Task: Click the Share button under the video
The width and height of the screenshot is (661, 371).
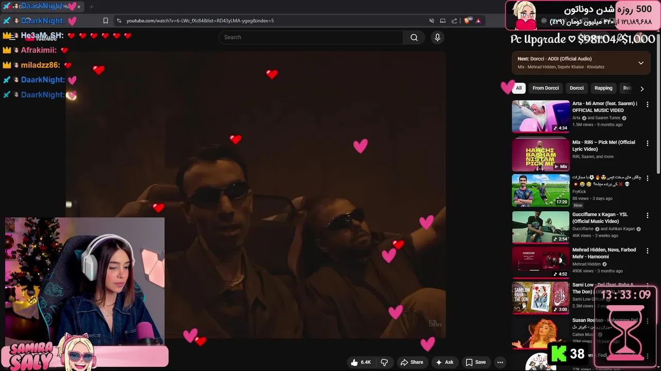Action: point(412,362)
